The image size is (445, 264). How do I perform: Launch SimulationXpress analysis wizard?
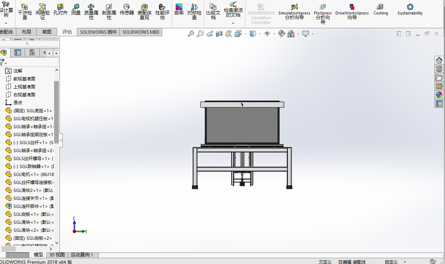(294, 12)
